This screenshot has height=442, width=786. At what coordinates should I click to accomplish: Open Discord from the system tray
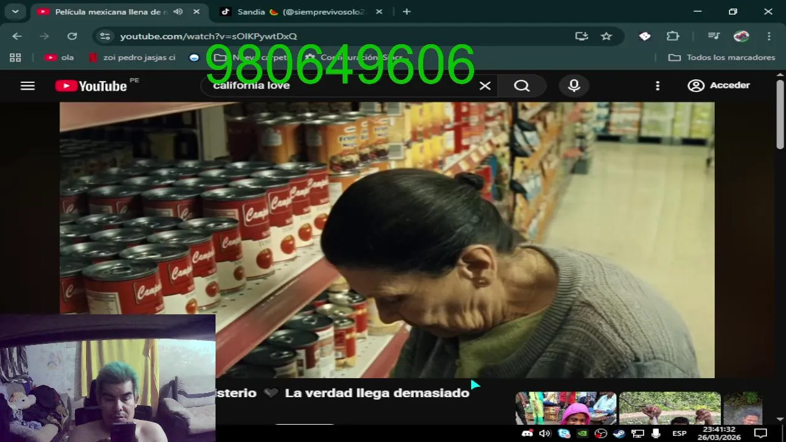[527, 433]
